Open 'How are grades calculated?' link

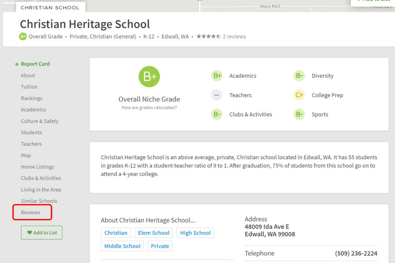click(x=149, y=108)
